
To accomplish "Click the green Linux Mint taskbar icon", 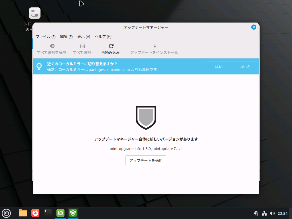I will click(x=60, y=213).
